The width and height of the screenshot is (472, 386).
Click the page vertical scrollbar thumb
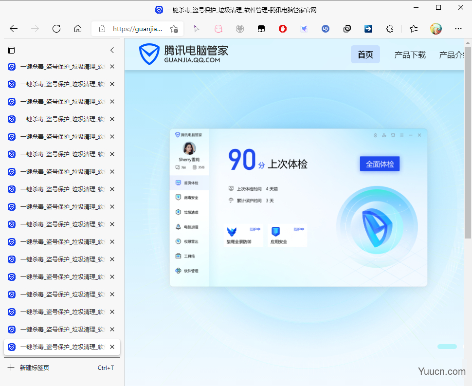tap(468, 142)
